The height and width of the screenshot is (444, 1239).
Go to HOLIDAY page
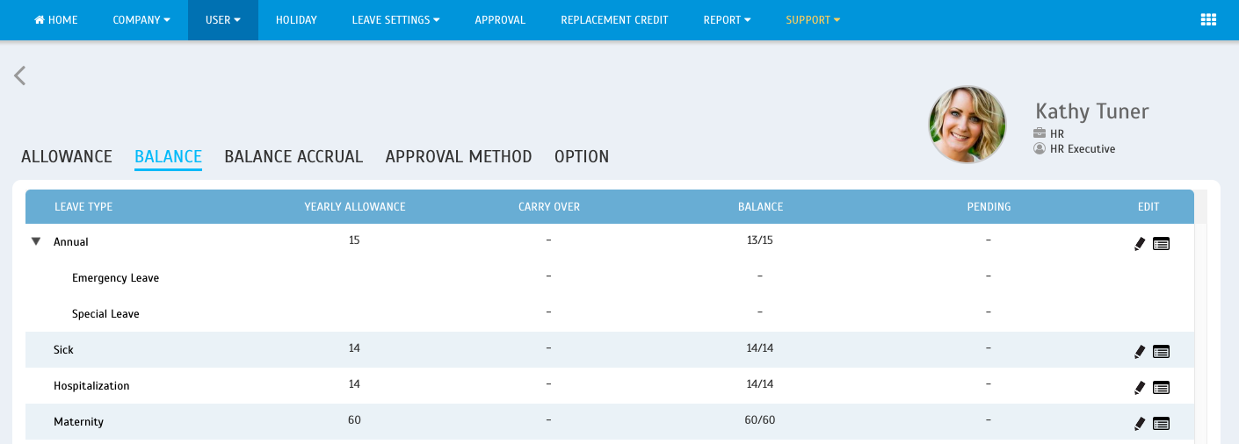pos(296,19)
